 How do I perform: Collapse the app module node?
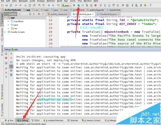pos(5,18)
